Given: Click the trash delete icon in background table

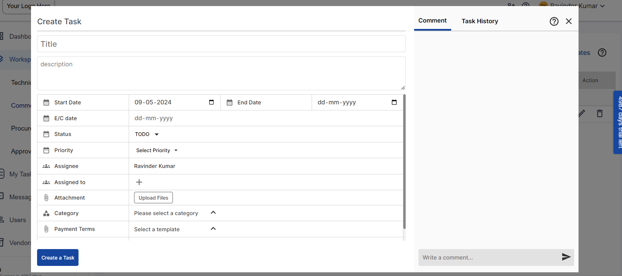Looking at the screenshot, I should [600, 113].
